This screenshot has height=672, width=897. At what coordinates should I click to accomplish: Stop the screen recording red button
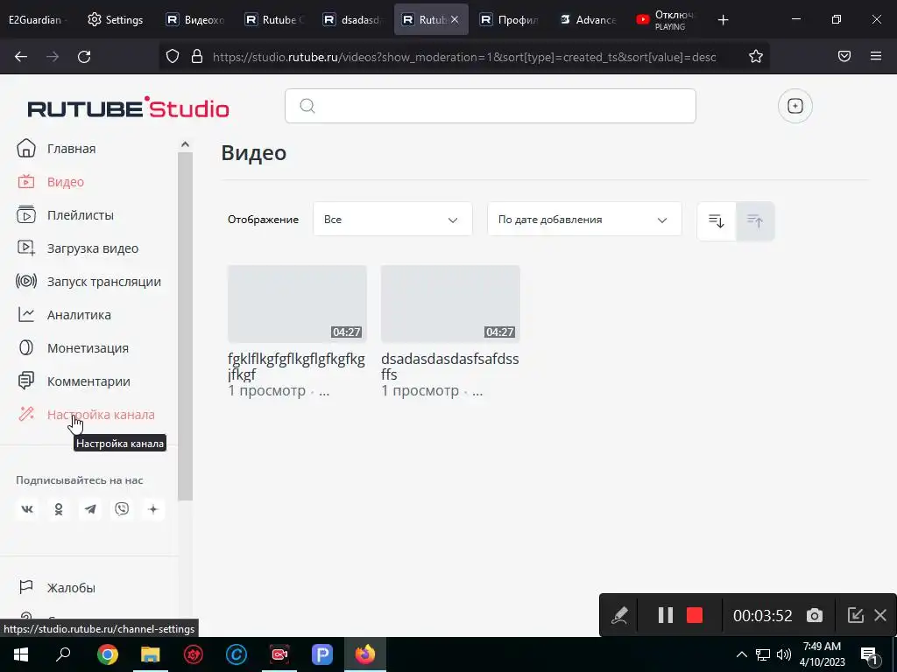pyautogui.click(x=695, y=615)
